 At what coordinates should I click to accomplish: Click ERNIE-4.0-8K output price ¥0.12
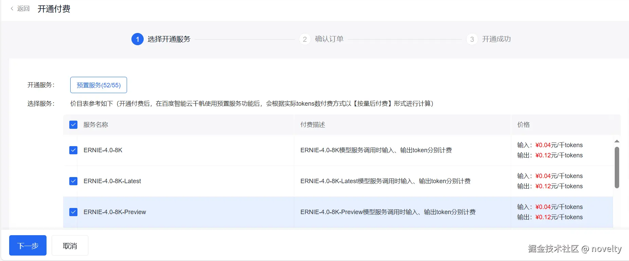click(x=543, y=155)
